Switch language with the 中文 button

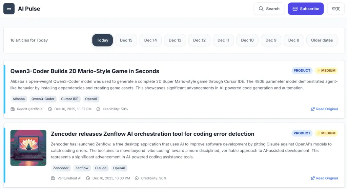click(336, 8)
